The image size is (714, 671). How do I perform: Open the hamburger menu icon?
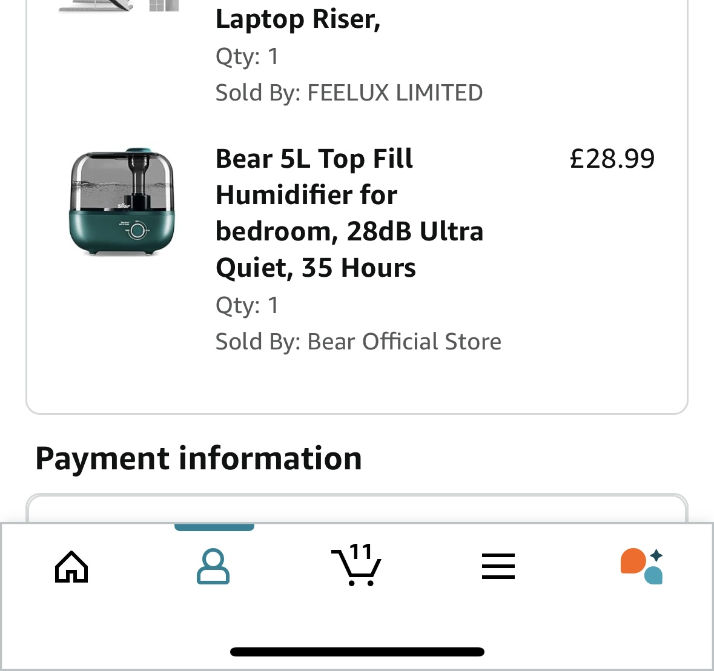tap(498, 567)
